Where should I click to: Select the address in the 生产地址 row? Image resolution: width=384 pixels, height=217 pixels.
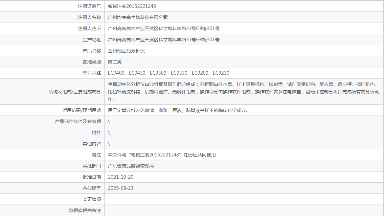click(x=164, y=40)
